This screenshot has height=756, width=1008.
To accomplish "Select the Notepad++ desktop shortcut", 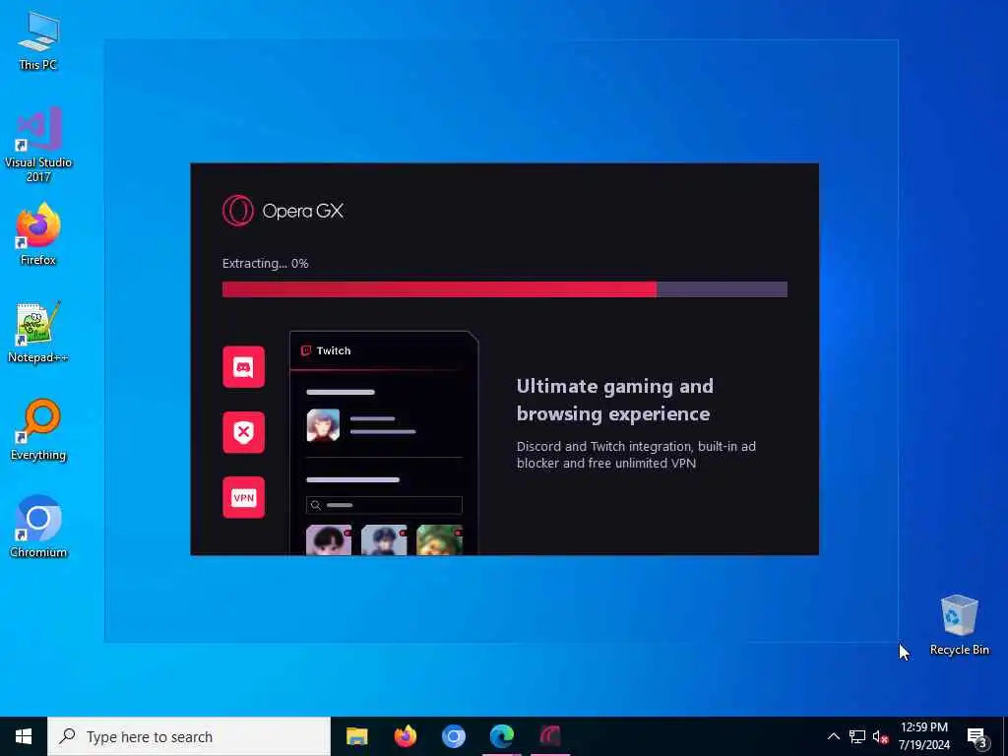I will pos(38,332).
